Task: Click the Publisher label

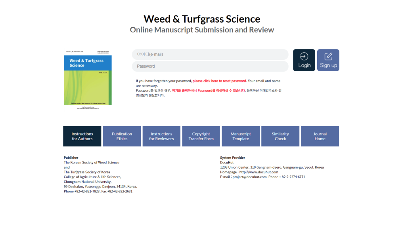Action: [x=71, y=158]
